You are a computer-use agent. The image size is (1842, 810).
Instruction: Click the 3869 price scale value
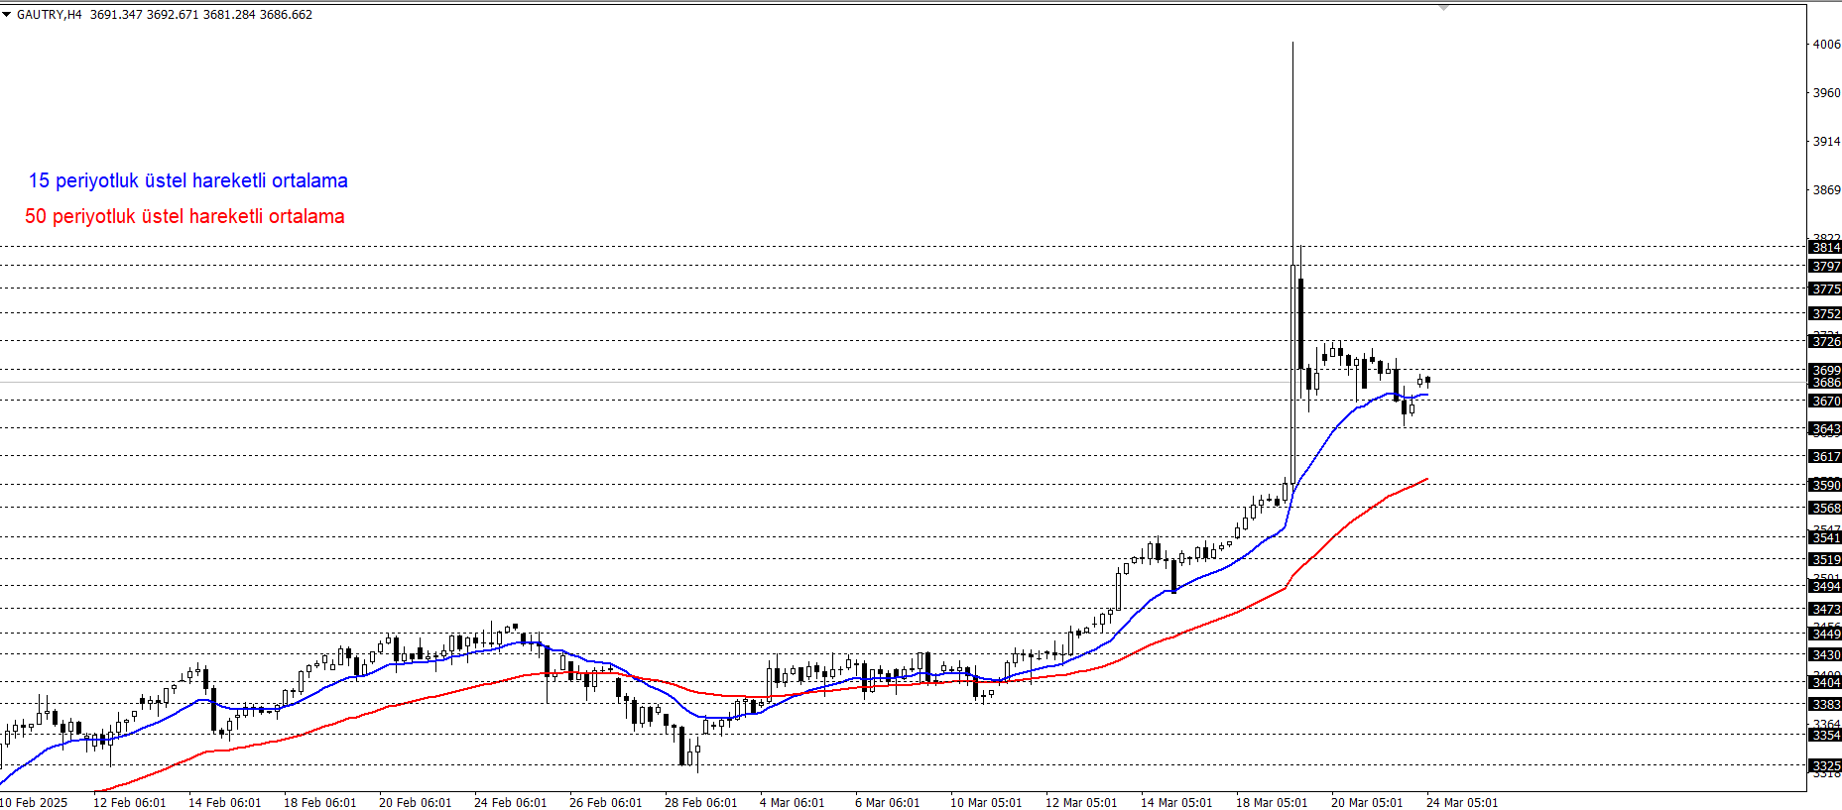(1826, 189)
